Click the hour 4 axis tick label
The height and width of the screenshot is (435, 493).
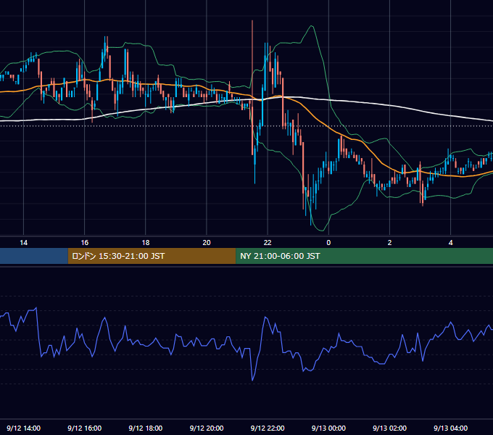click(x=450, y=243)
